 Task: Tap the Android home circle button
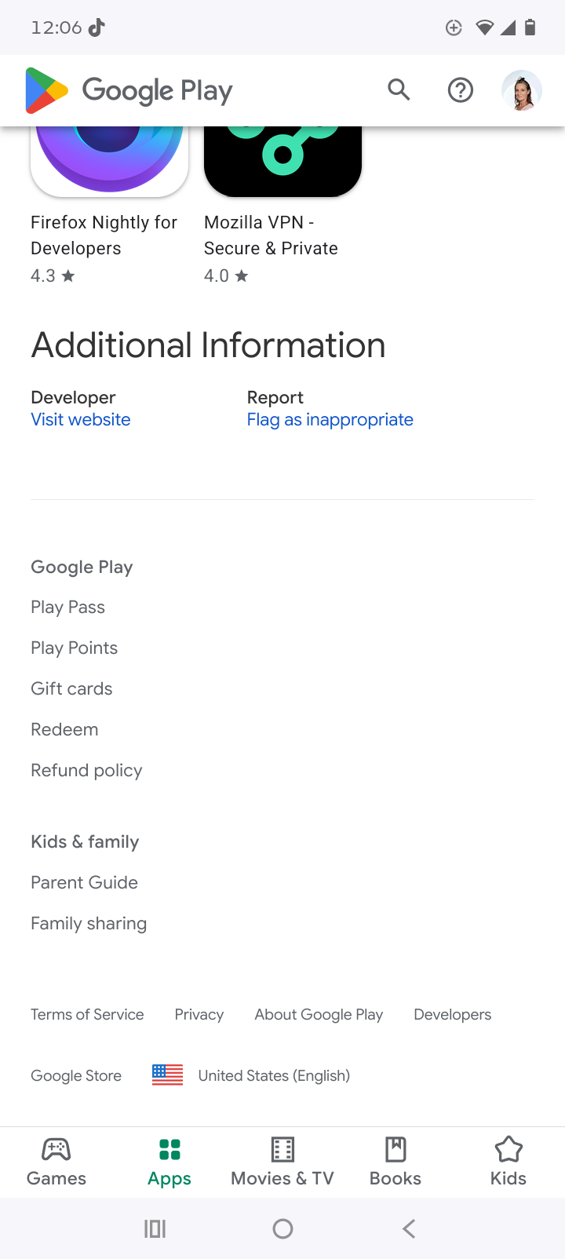[282, 1228]
